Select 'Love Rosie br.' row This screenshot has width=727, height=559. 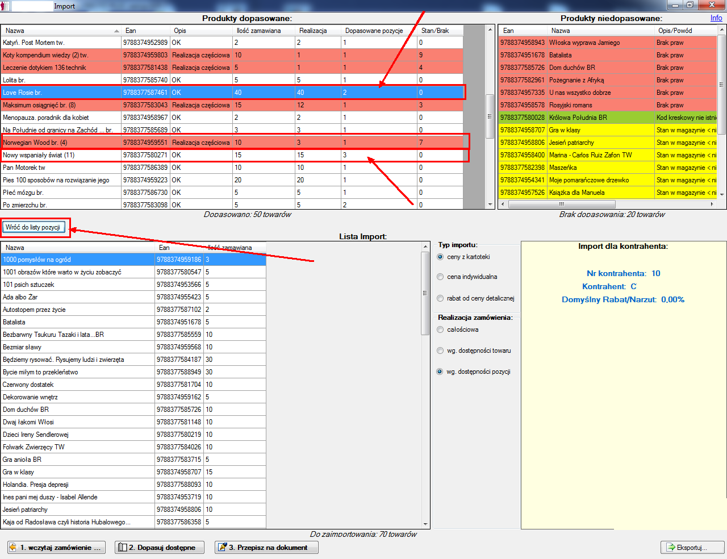[232, 93]
